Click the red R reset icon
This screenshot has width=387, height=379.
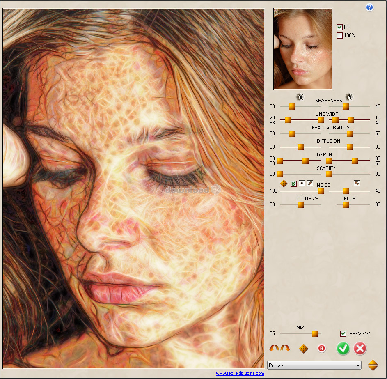click(x=322, y=348)
